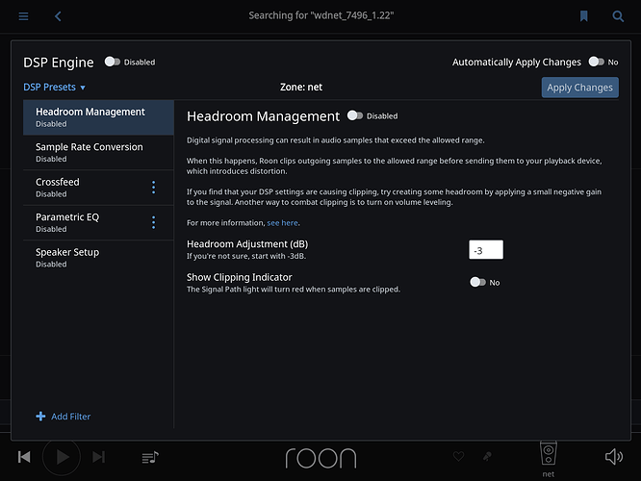Click the 'Show Clipping Indicator' label

click(239, 277)
